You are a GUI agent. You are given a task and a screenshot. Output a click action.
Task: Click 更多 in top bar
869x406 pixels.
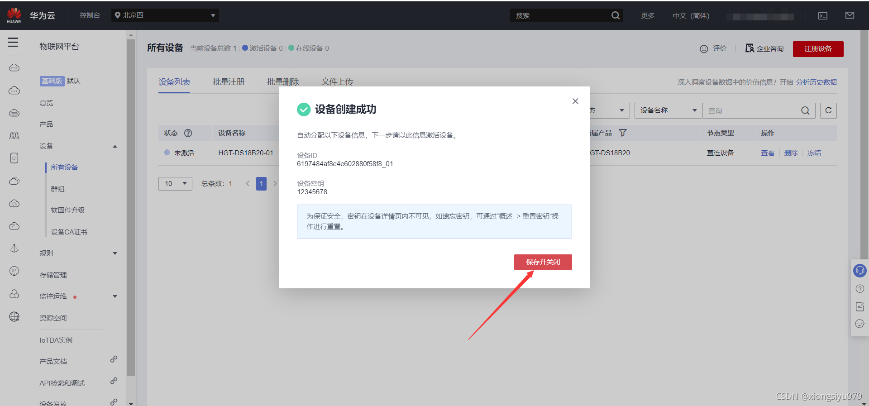pyautogui.click(x=648, y=16)
